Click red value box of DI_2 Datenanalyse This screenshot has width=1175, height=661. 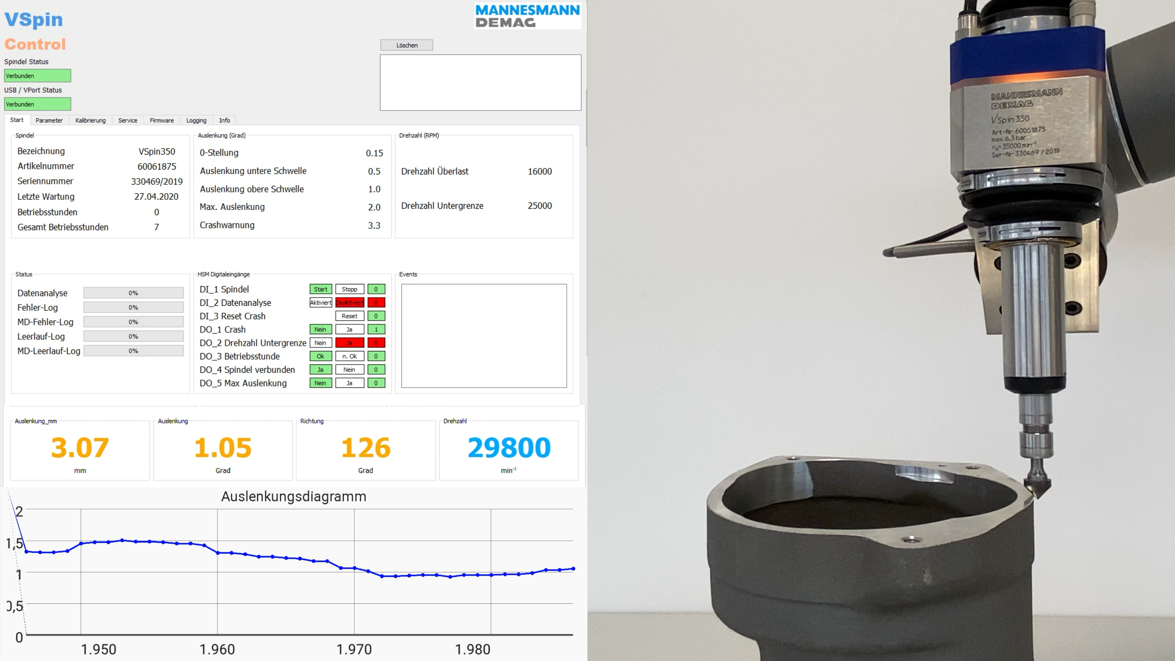point(376,302)
